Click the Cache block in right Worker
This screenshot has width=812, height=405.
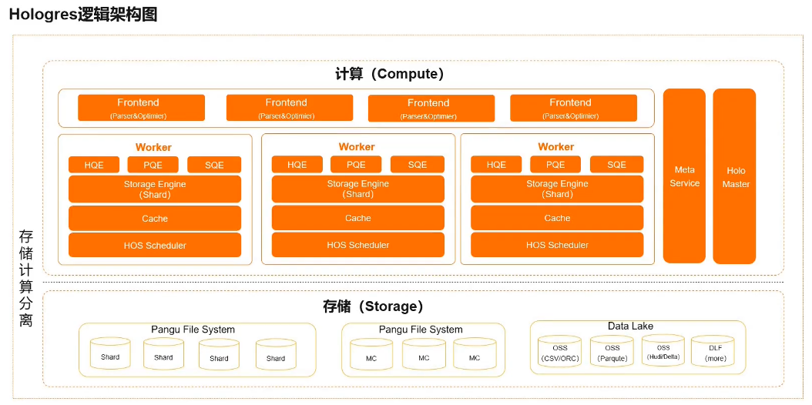click(557, 218)
